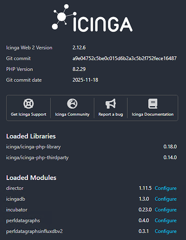The width and height of the screenshot is (186, 240).
Task: Click the Icinga Web 2 version number
Action: point(79,48)
